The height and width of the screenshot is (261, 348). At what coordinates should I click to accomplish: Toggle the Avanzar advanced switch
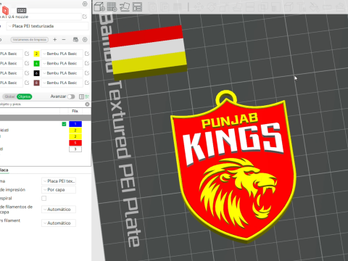point(71,96)
